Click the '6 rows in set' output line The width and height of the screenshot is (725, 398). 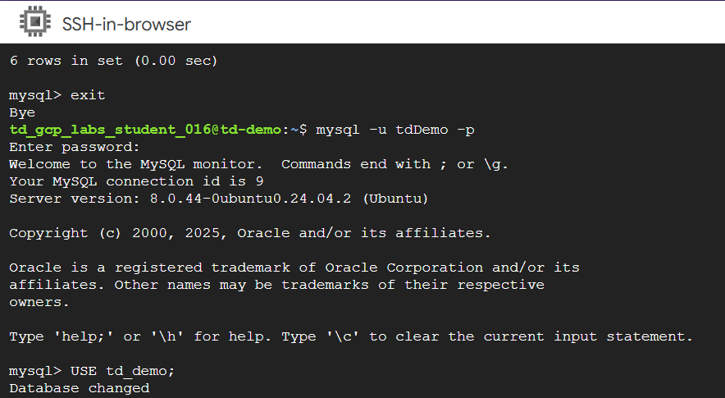point(113,61)
